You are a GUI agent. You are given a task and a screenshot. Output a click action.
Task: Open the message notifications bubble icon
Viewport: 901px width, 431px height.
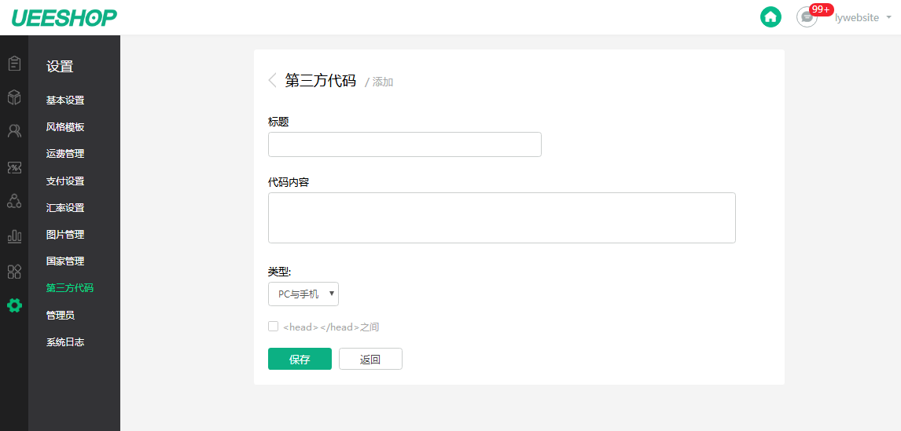(x=807, y=17)
